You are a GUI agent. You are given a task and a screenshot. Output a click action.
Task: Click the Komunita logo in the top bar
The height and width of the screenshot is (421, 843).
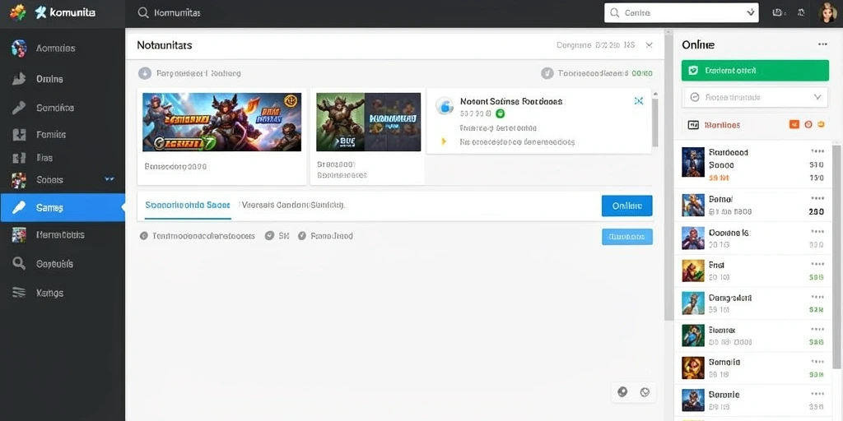64,12
